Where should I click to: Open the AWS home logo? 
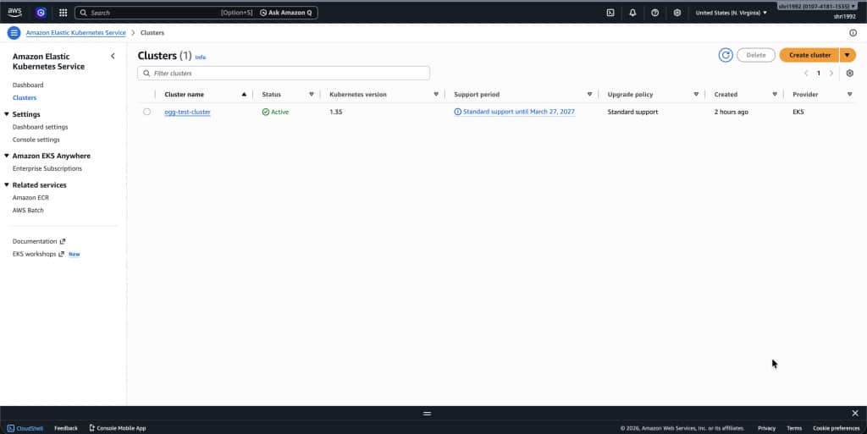click(14, 12)
